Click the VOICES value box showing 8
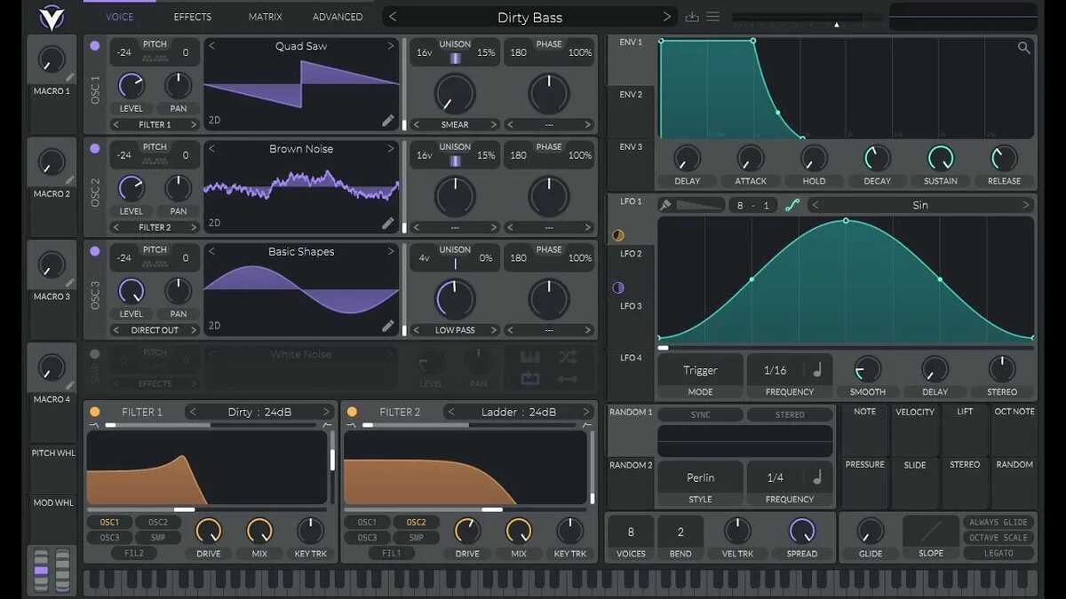The image size is (1066, 599). [631, 532]
